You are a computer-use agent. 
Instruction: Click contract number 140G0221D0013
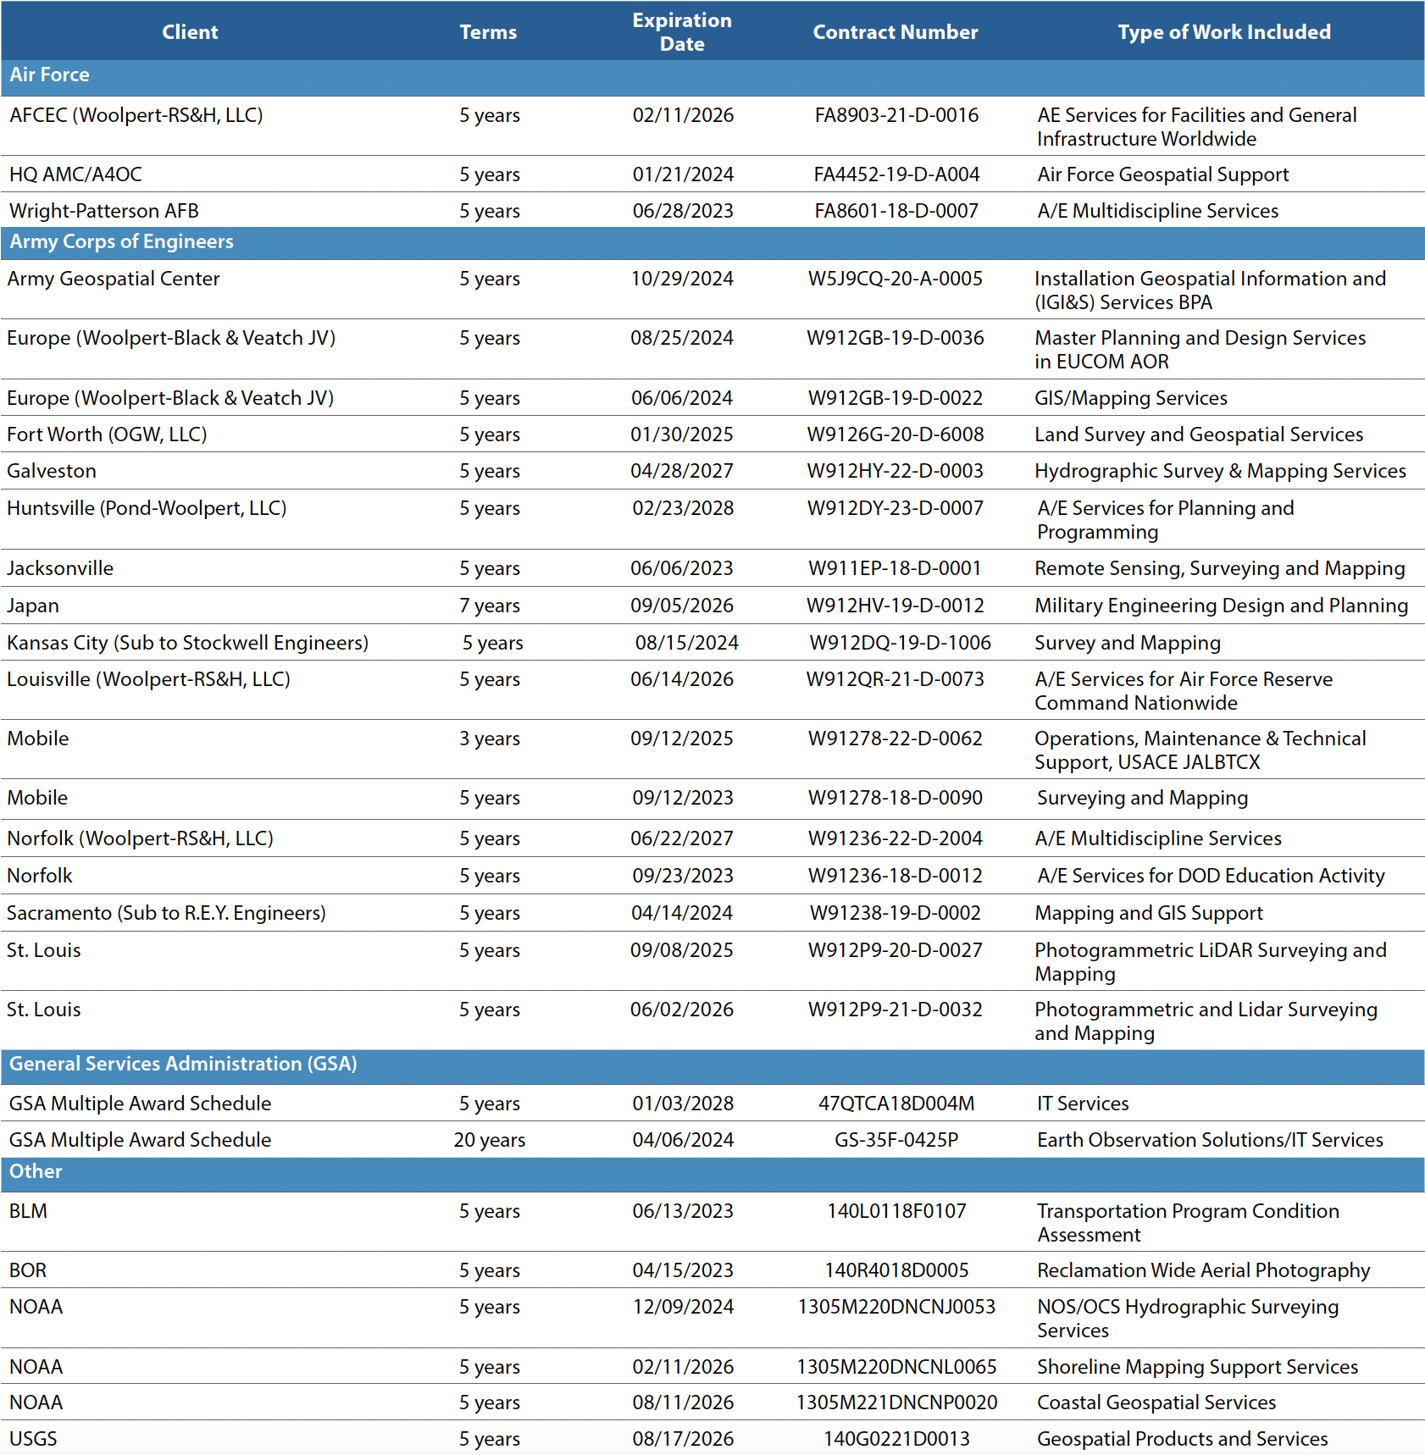click(x=896, y=1439)
